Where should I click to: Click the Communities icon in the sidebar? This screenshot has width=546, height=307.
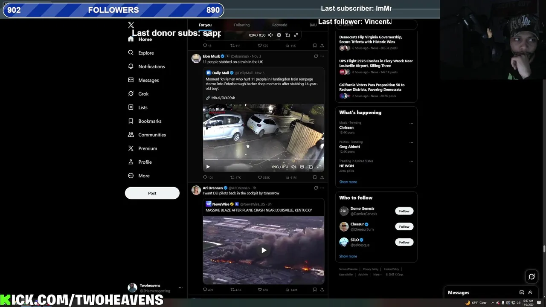pos(131,135)
